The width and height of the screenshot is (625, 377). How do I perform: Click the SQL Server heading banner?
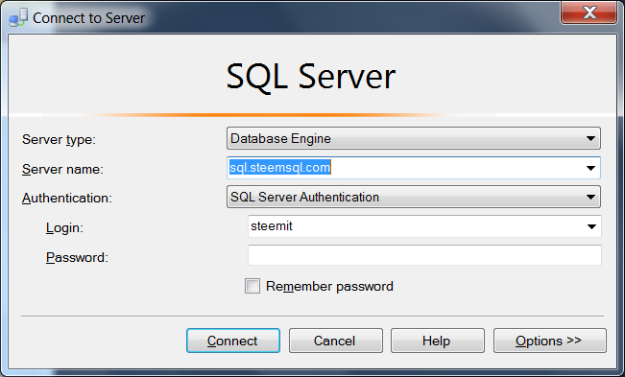tap(311, 77)
